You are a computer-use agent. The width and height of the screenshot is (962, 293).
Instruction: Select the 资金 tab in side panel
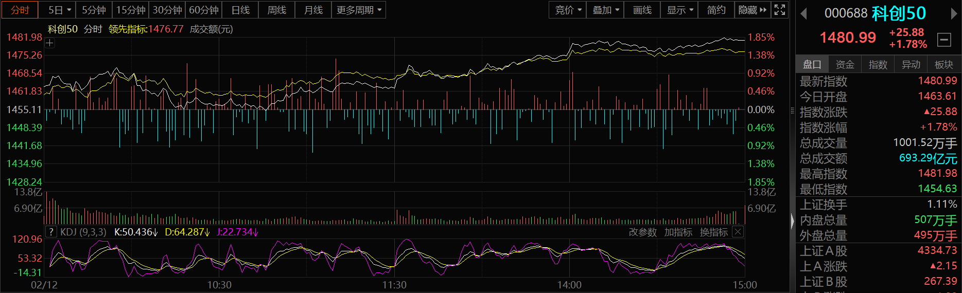click(845, 64)
